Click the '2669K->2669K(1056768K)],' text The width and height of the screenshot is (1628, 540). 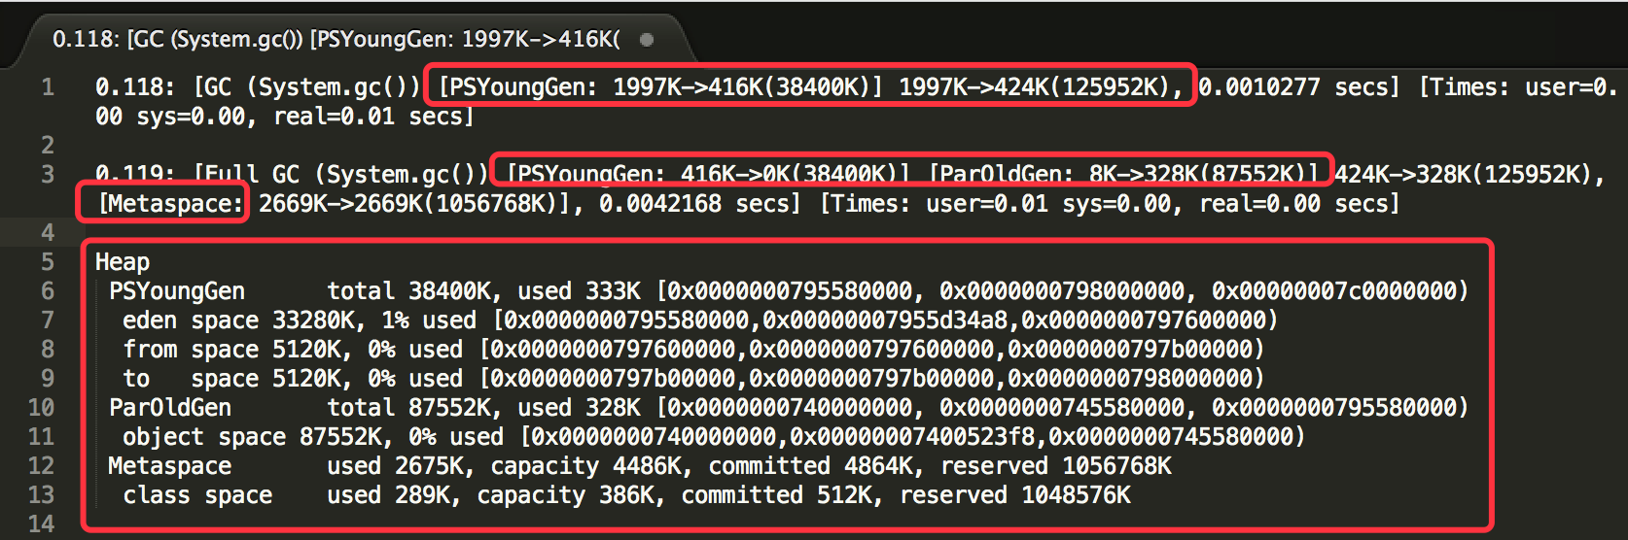click(421, 204)
